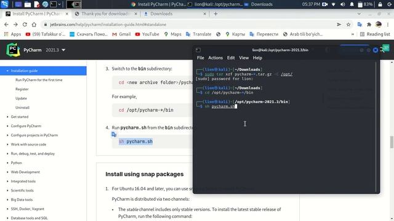Click the PyCharm logo icon
The height and width of the screenshot is (221, 394).
[13, 50]
